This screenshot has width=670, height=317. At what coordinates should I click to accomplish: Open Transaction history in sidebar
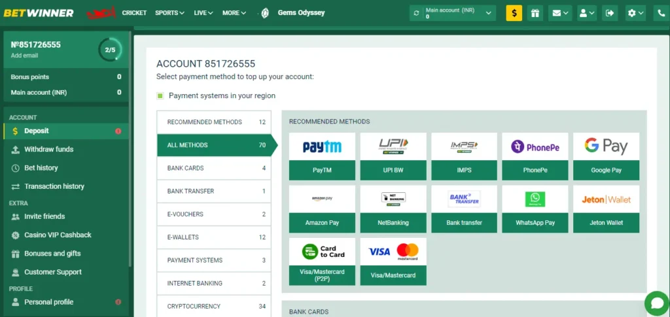66,186
